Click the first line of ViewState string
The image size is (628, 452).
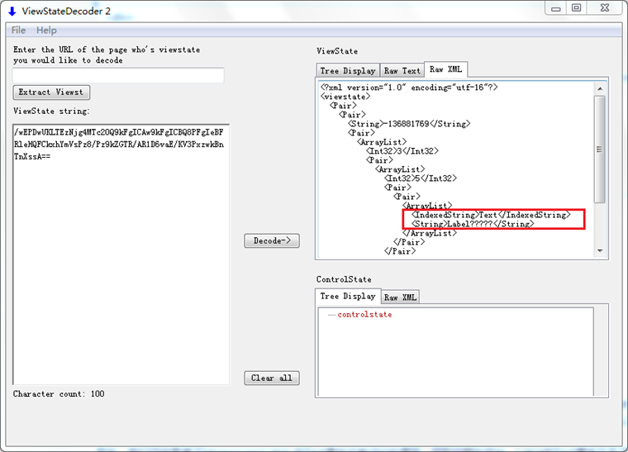pos(118,132)
